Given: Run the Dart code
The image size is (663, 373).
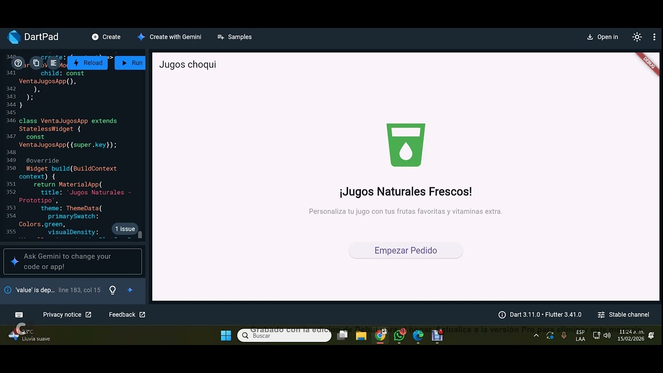Looking at the screenshot, I should [x=131, y=63].
